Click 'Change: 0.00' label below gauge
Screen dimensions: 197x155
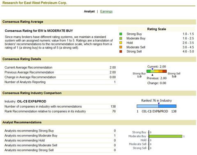tap(157, 83)
